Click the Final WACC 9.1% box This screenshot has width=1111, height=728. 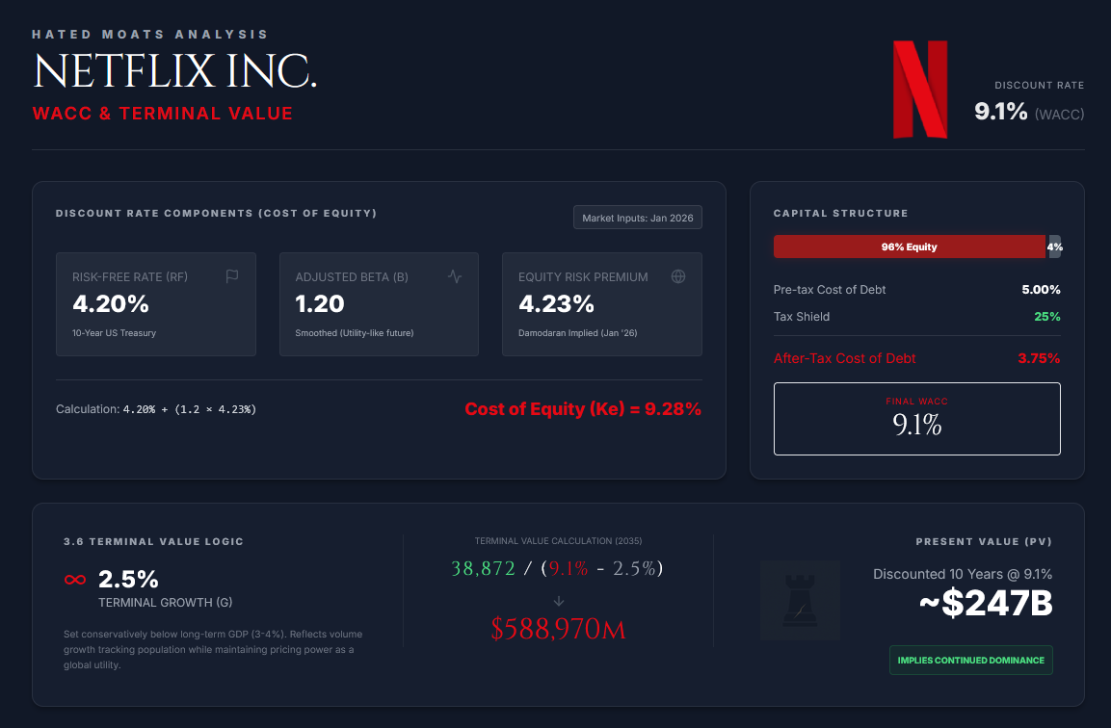click(x=917, y=419)
